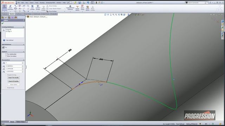Toggle the Proportional checkbox
The height and width of the screenshot is (126, 225).
pyautogui.click(x=6, y=88)
